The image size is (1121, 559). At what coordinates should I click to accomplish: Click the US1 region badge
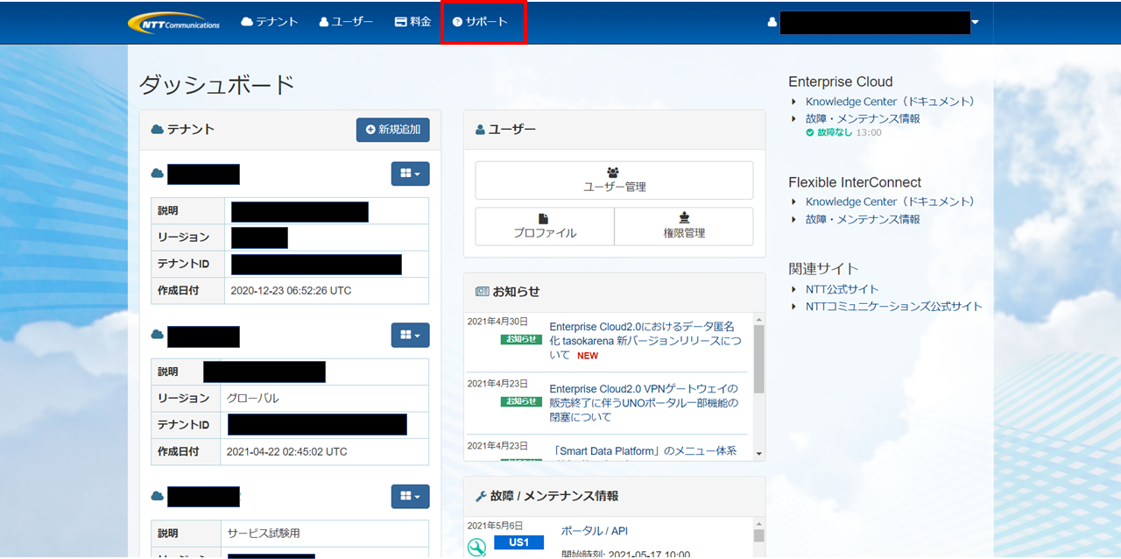[518, 542]
